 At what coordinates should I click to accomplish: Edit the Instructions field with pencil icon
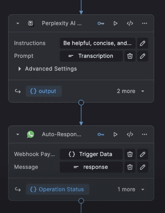pyautogui.click(x=143, y=43)
